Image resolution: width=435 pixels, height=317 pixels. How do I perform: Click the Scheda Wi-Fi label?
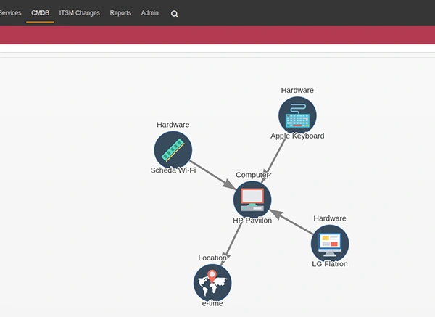click(x=173, y=170)
